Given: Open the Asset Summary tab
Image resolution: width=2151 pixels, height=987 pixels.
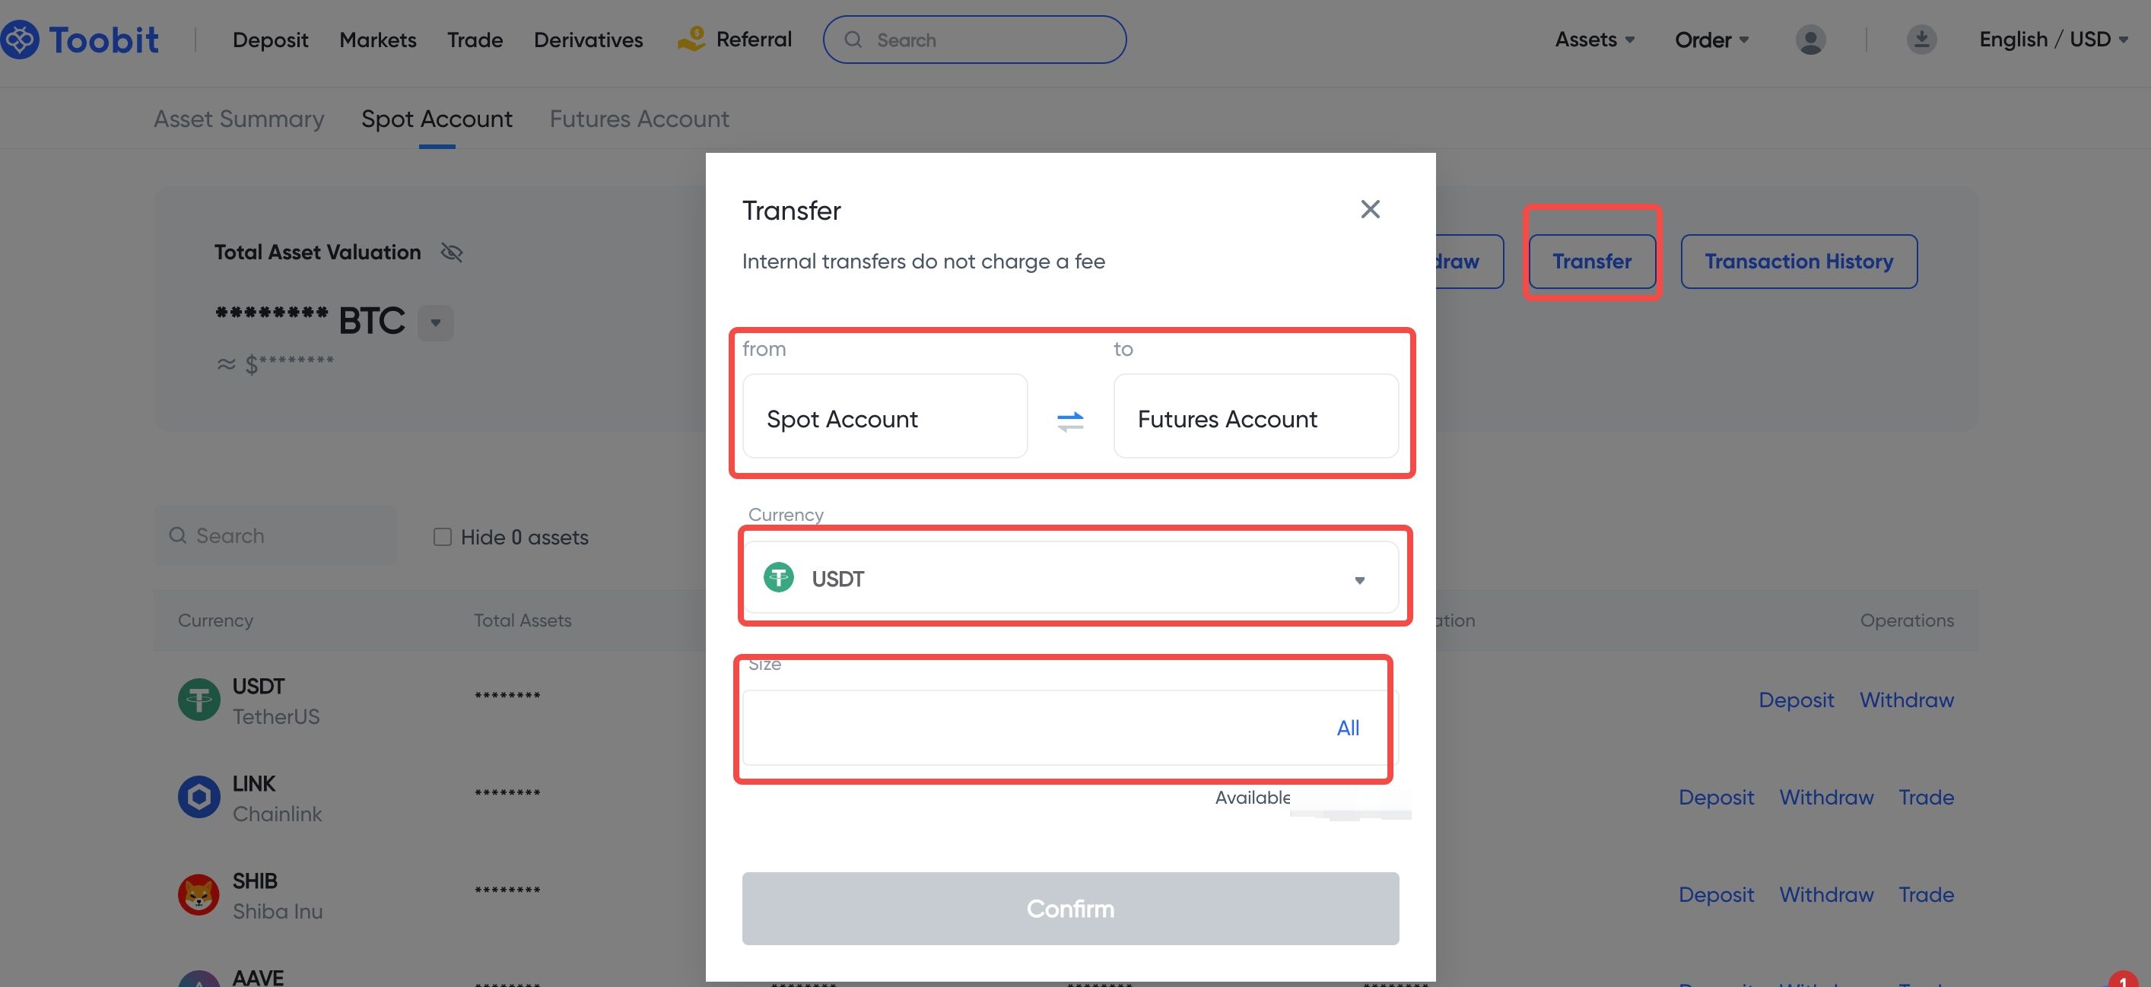Looking at the screenshot, I should [x=239, y=119].
